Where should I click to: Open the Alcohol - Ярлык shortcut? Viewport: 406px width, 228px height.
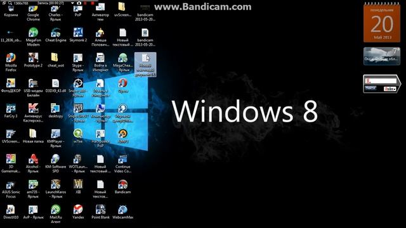pyautogui.click(x=33, y=163)
